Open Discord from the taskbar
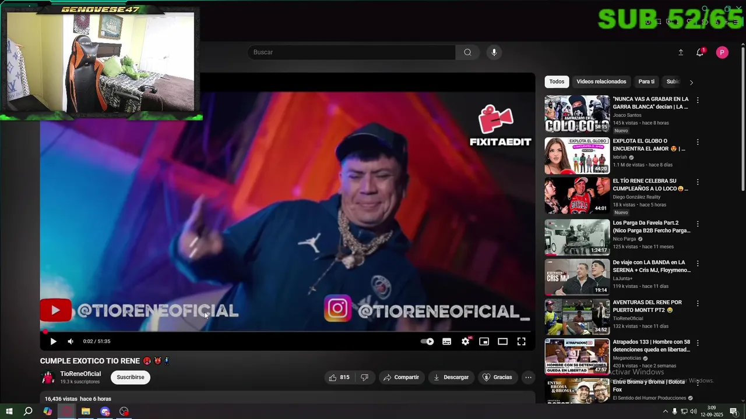Image resolution: width=746 pixels, height=419 pixels. pyautogui.click(x=105, y=411)
